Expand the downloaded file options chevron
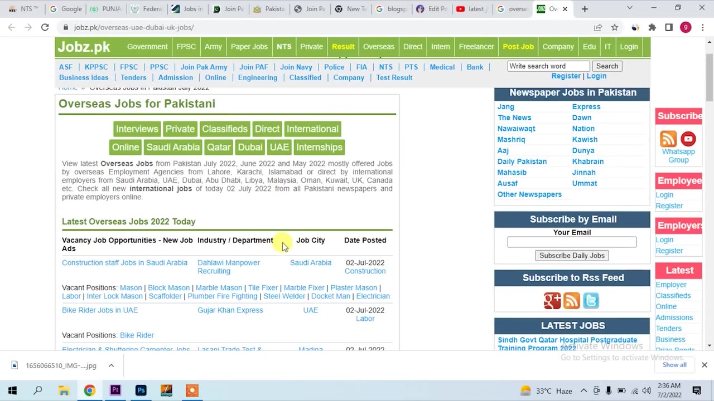Image resolution: width=714 pixels, height=401 pixels. pos(111,365)
